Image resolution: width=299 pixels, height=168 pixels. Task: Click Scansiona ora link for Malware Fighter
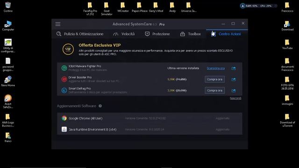(x=216, y=68)
